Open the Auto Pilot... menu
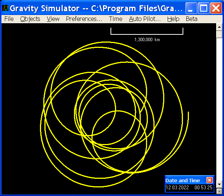Image resolution: width=224 pixels, height=196 pixels. tap(145, 19)
